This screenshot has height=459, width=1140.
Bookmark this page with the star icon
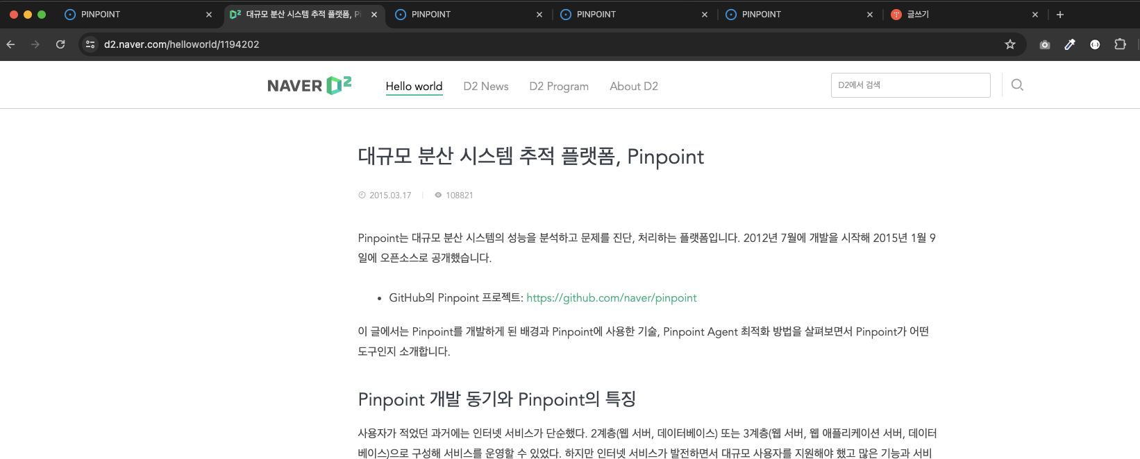pyautogui.click(x=1010, y=44)
